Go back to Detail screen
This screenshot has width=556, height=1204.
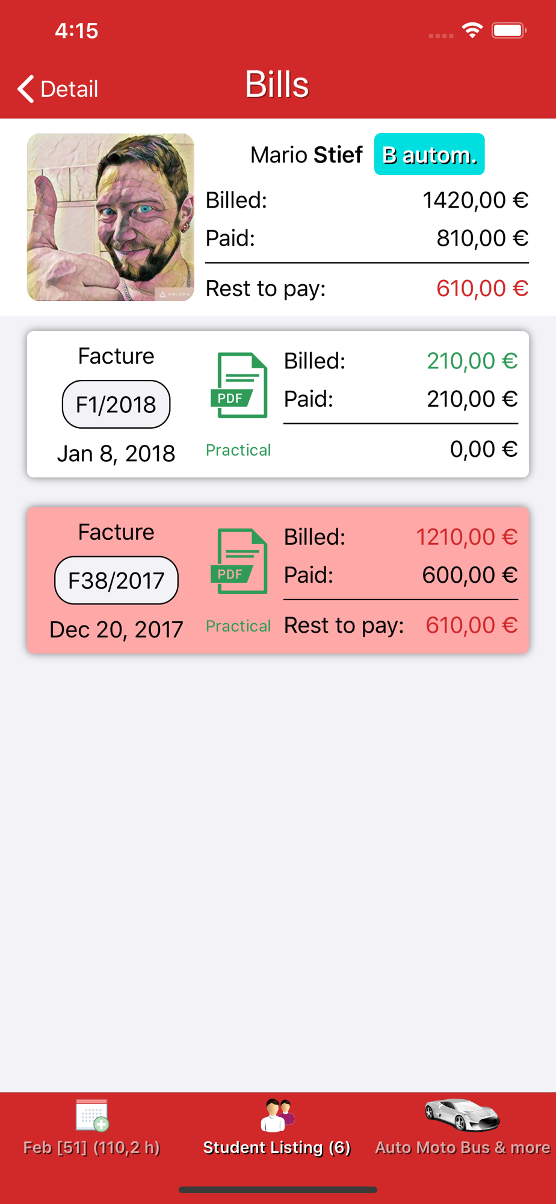pyautogui.click(x=58, y=89)
